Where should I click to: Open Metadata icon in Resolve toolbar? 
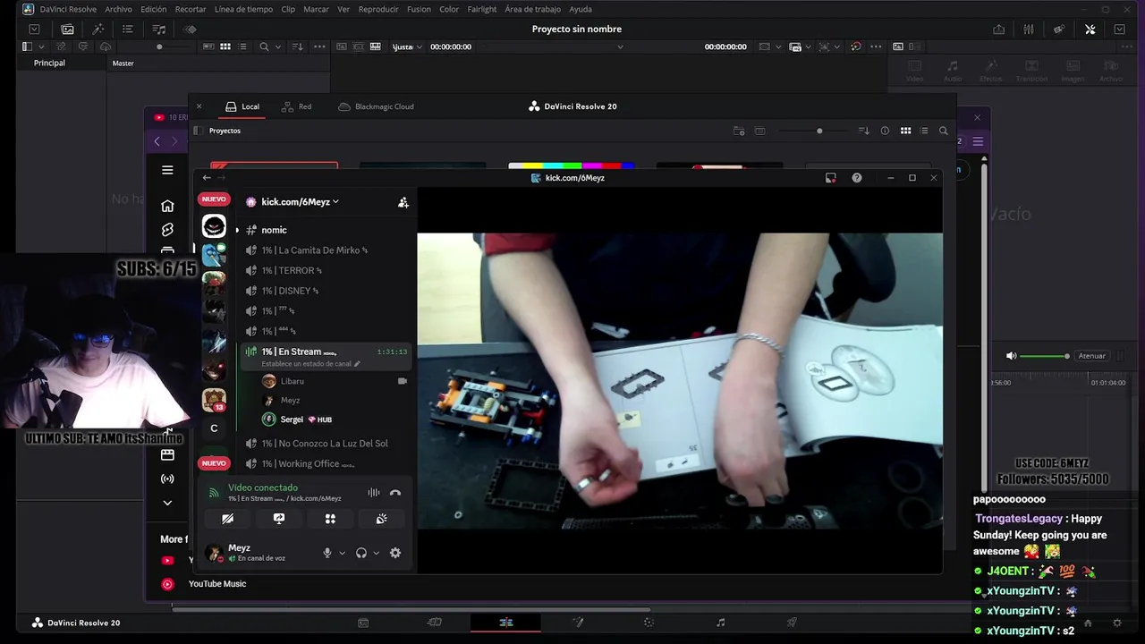[x=1059, y=29]
